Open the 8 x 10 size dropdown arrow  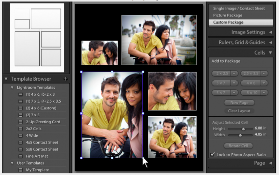click(264, 93)
